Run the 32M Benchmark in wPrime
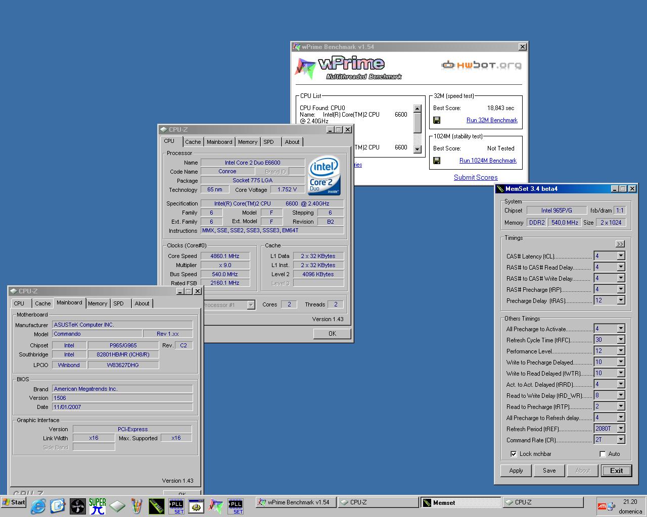The image size is (647, 517). point(492,120)
